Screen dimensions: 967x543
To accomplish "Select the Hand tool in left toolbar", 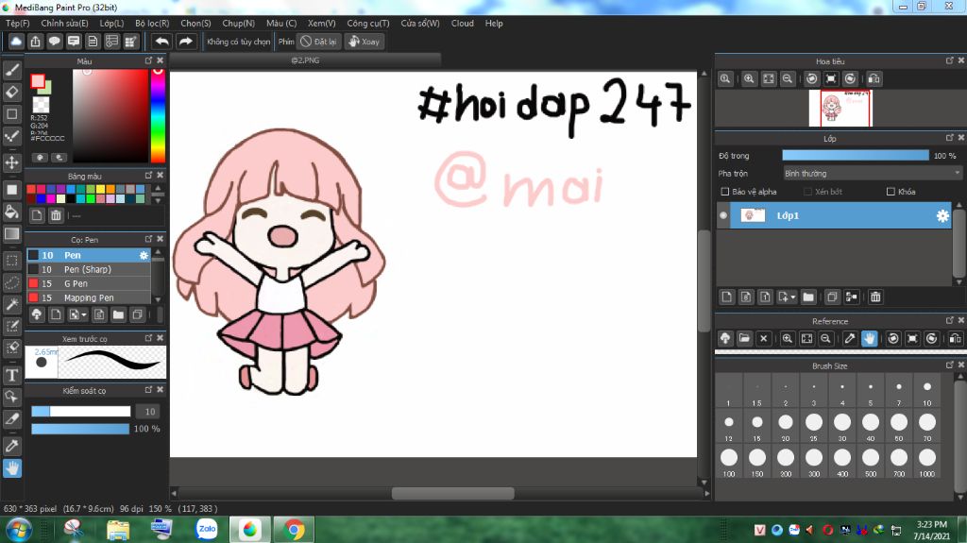I will coord(11,468).
